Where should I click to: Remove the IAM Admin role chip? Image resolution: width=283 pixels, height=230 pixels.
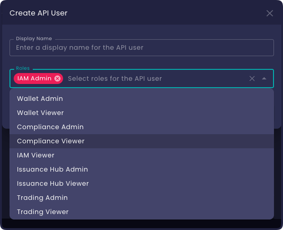coord(58,78)
